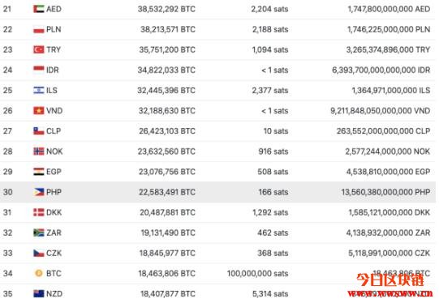Select rank number 21 in first column
The height and width of the screenshot is (303, 439).
(7, 9)
